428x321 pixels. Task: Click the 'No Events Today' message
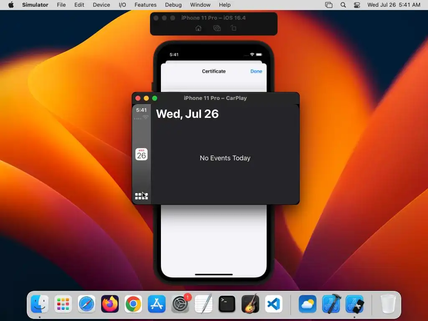click(x=225, y=158)
